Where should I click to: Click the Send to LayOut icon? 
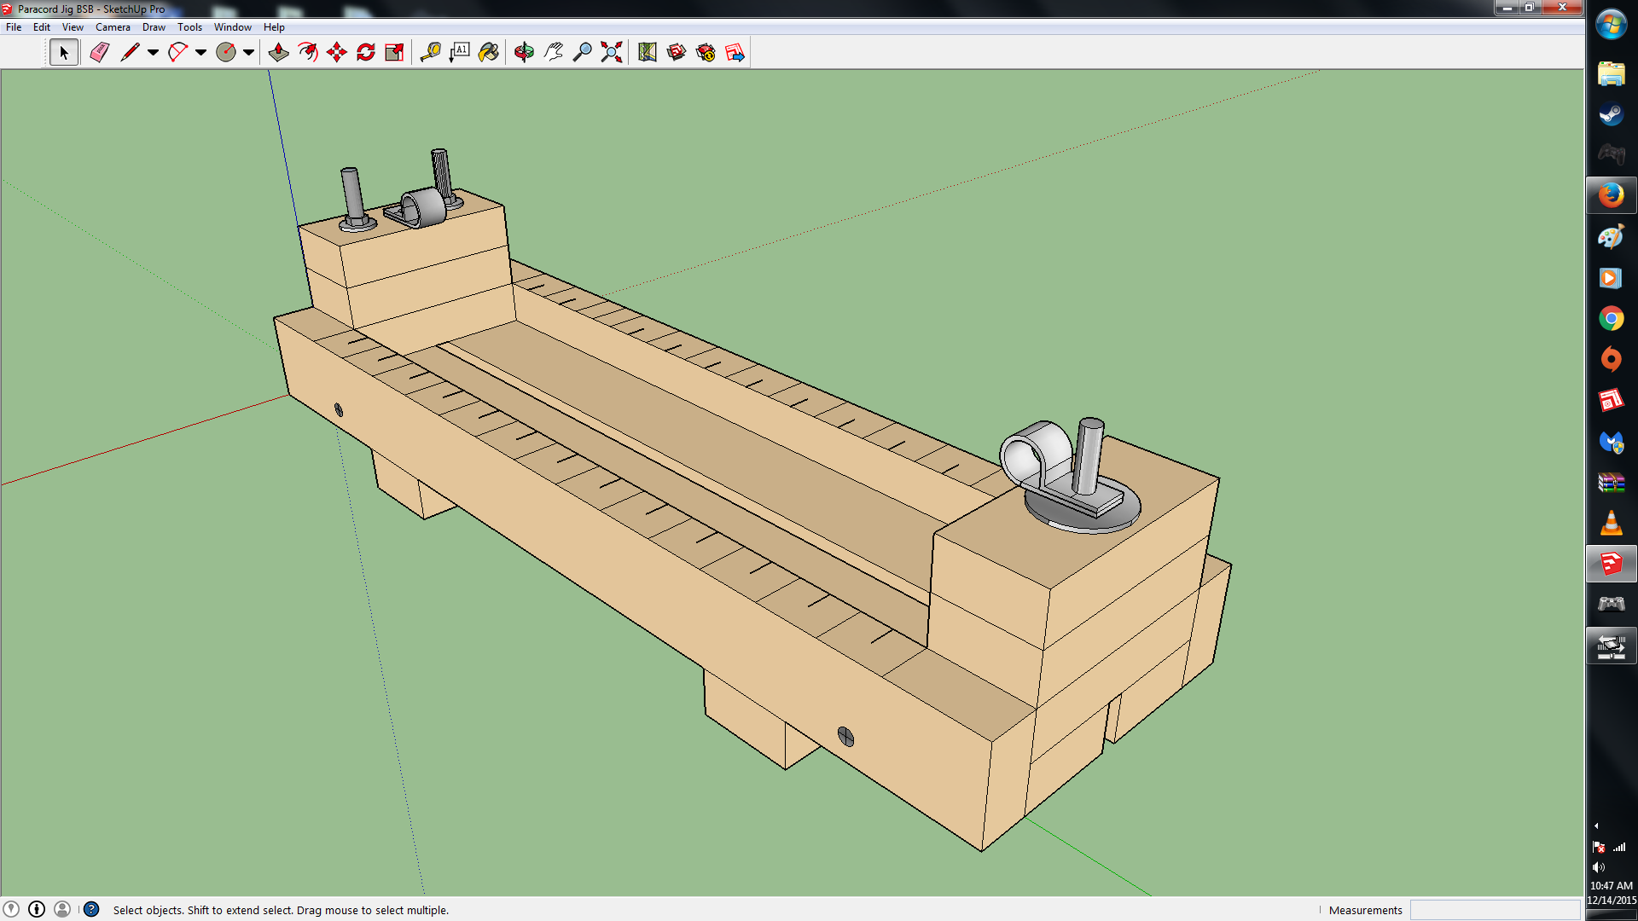tap(735, 53)
